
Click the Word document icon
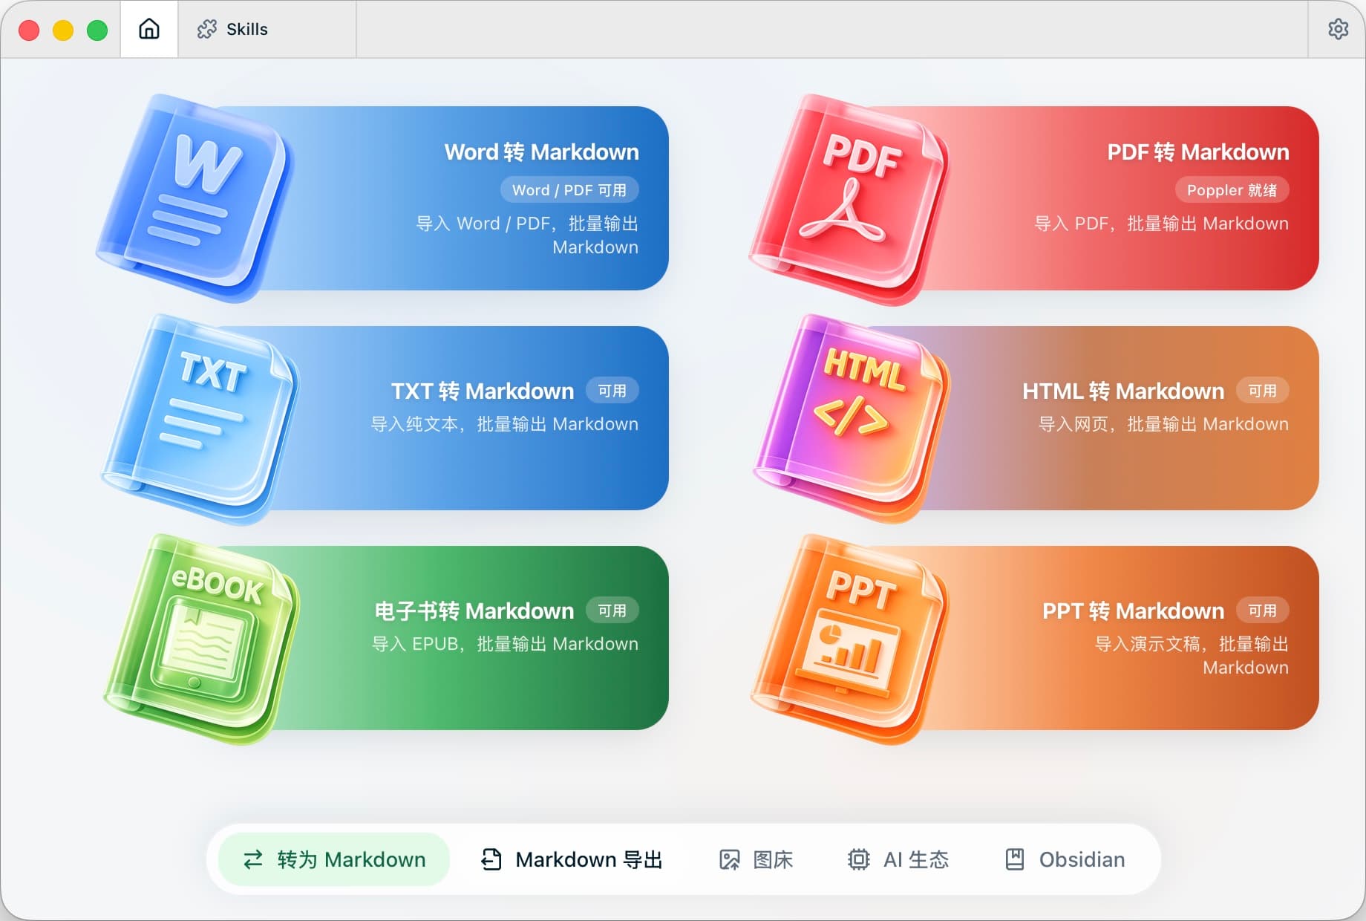tap(195, 198)
